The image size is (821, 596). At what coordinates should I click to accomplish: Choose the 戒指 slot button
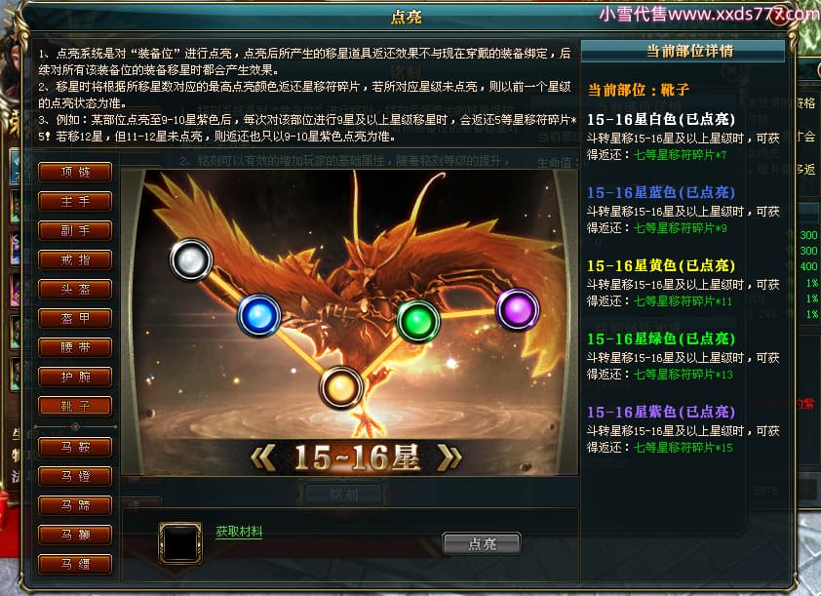pyautogui.click(x=75, y=260)
